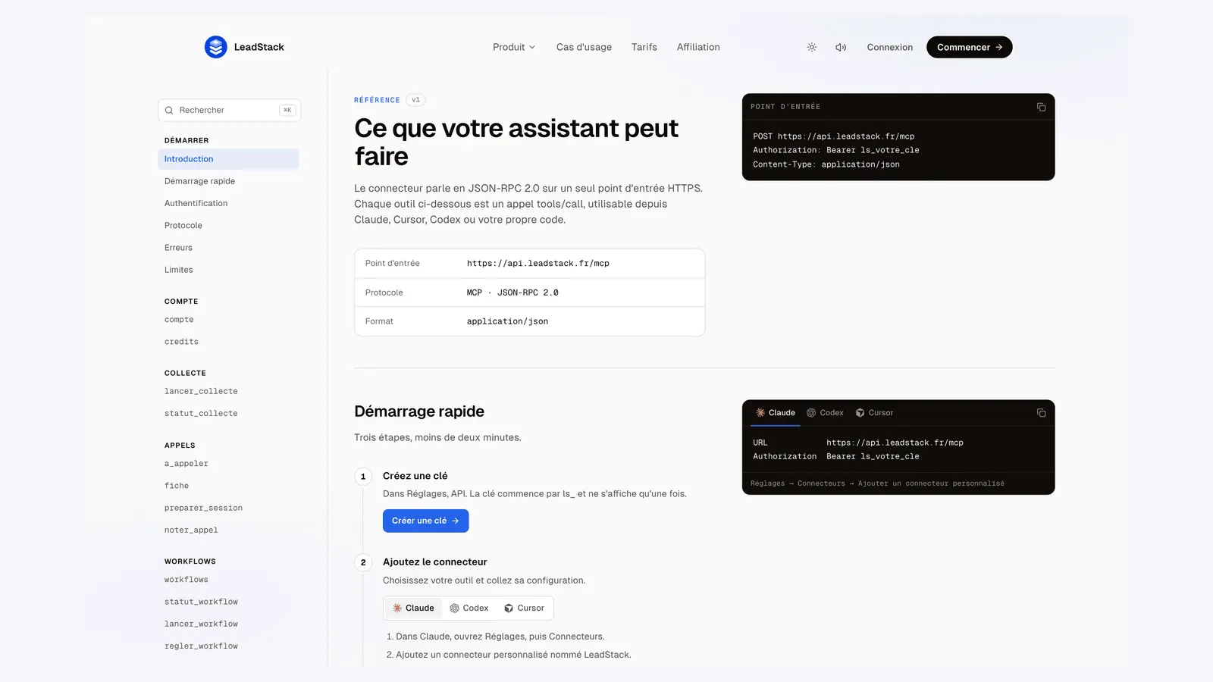Open statut_workflow reference
The width and height of the screenshot is (1213, 682).
click(201, 602)
